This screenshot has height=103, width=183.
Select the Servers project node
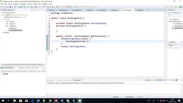7,33
